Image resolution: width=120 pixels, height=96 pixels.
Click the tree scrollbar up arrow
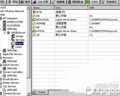coord(28,8)
